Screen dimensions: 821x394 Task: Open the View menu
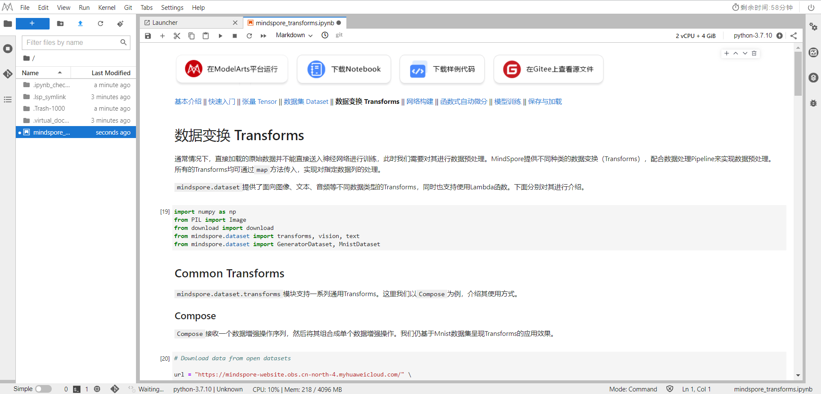click(64, 8)
